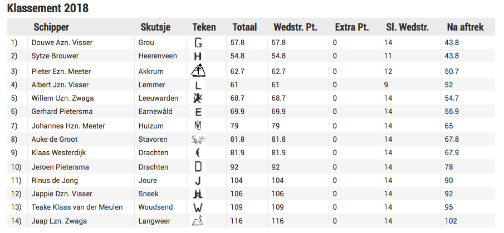
Task: Click the Sneek sail emblem icon
Action: coord(198,194)
